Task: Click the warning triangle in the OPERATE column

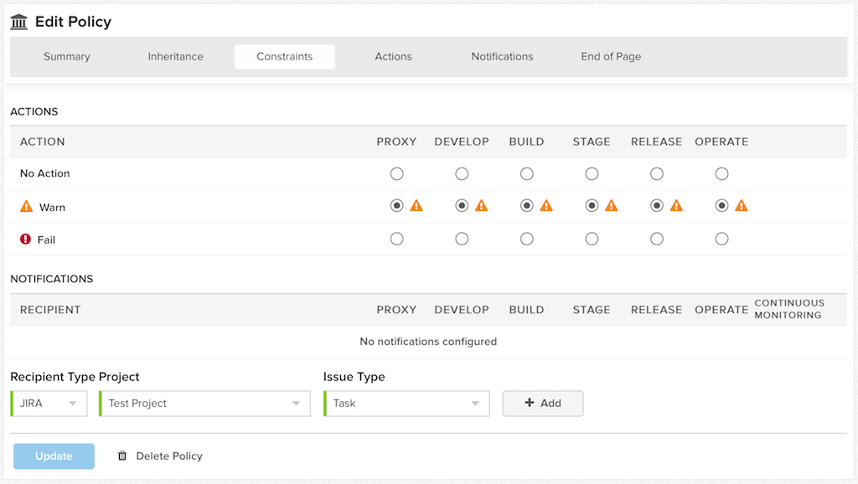Action: click(x=740, y=205)
